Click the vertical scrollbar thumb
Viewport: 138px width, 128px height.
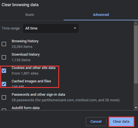[x=136, y=55]
